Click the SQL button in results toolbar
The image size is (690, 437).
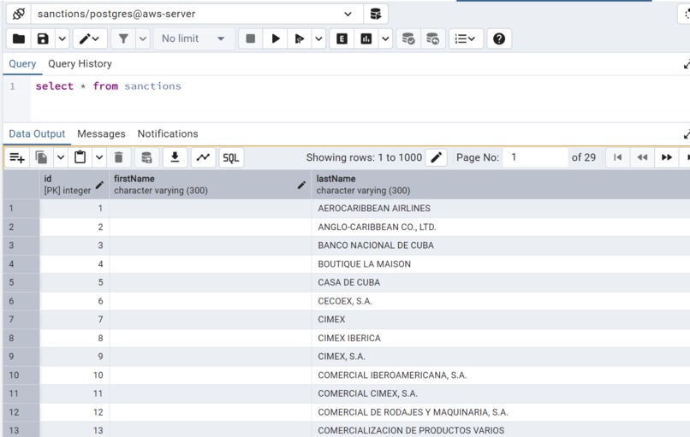(x=231, y=157)
